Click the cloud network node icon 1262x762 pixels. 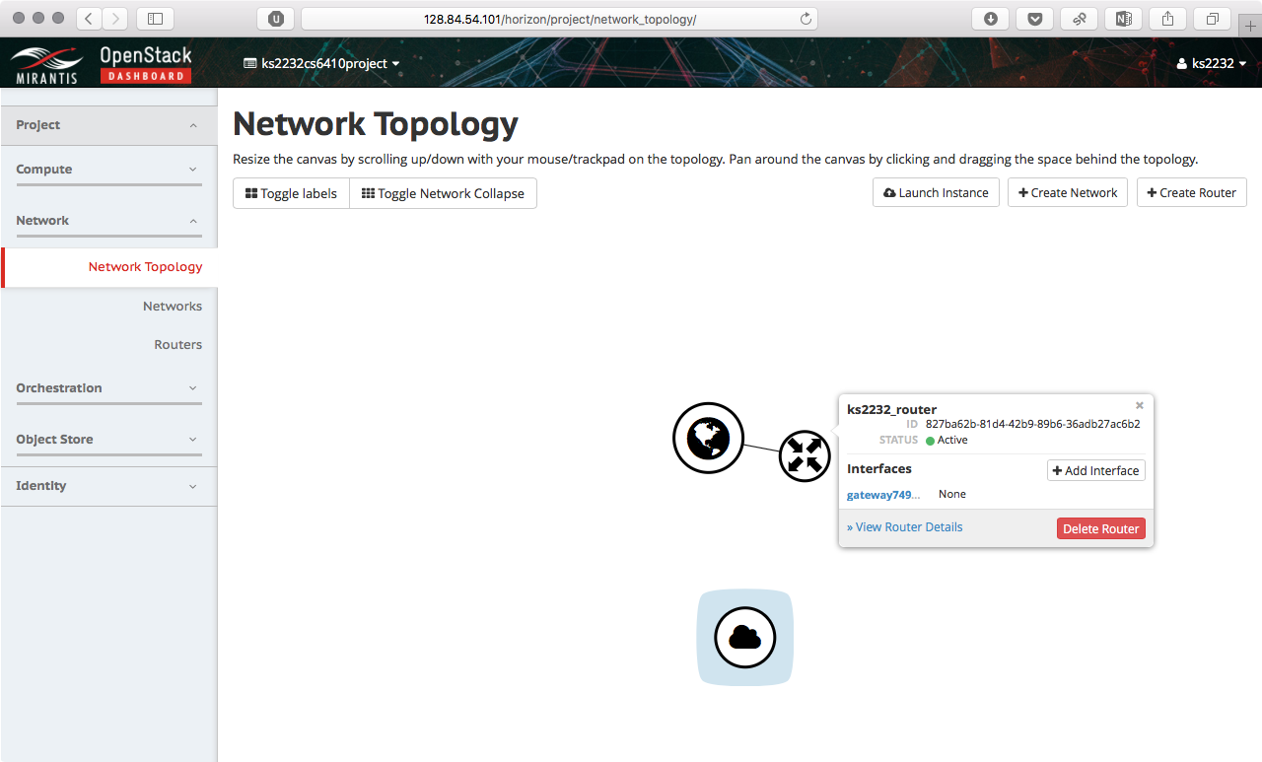coord(745,638)
